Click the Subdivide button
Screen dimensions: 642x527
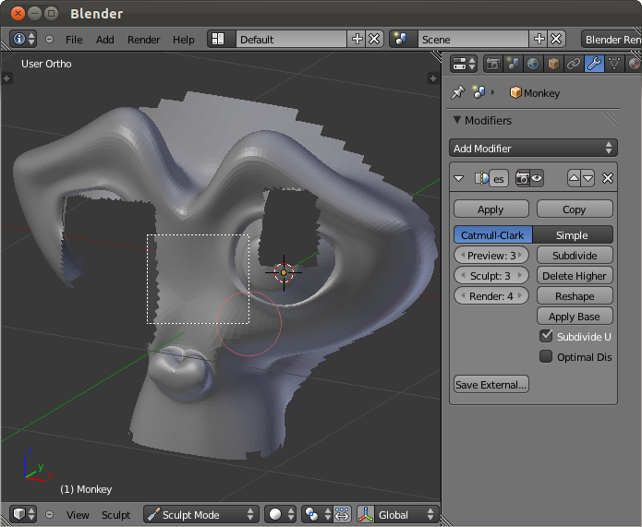tap(575, 256)
